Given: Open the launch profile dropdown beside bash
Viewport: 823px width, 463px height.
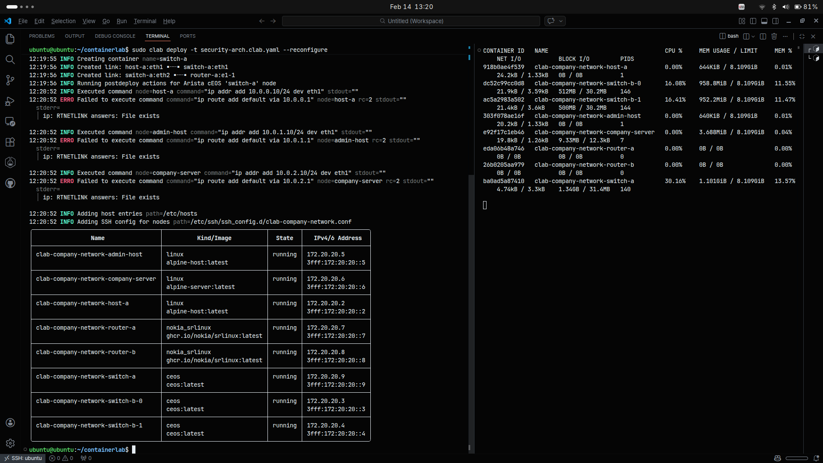Looking at the screenshot, I should [753, 36].
